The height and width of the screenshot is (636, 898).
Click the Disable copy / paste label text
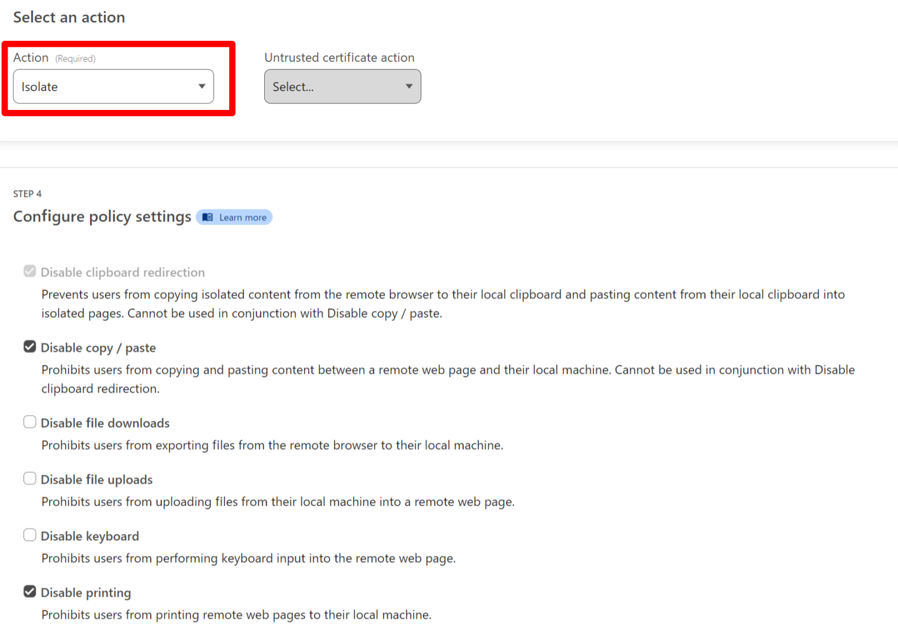[x=98, y=347]
